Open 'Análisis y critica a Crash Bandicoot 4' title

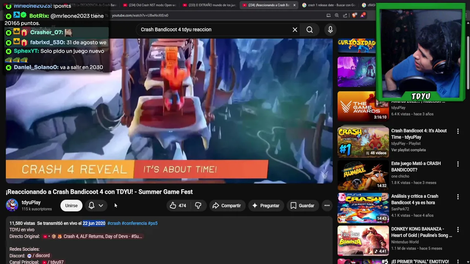tap(415, 199)
